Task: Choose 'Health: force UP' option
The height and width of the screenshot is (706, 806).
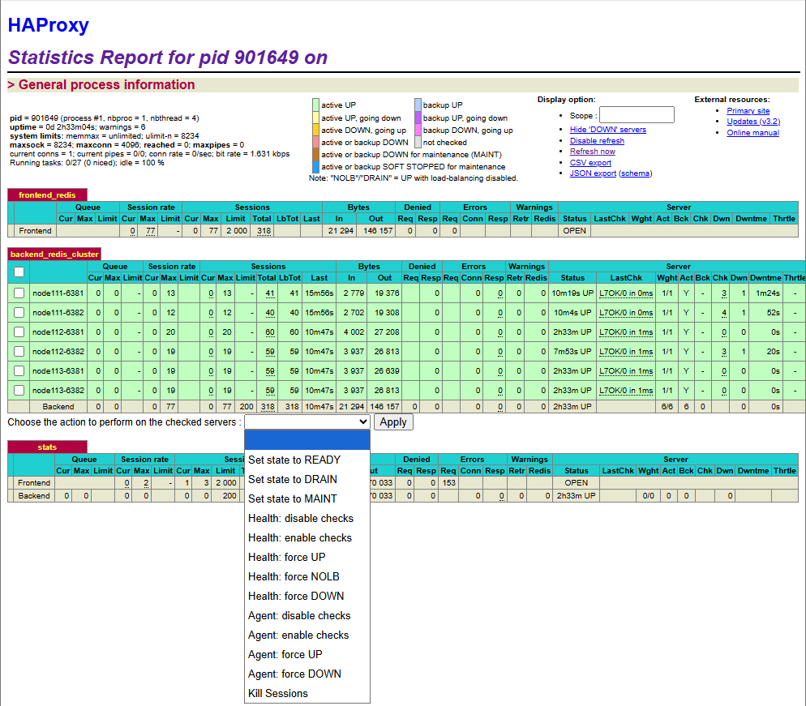Action: [307, 558]
